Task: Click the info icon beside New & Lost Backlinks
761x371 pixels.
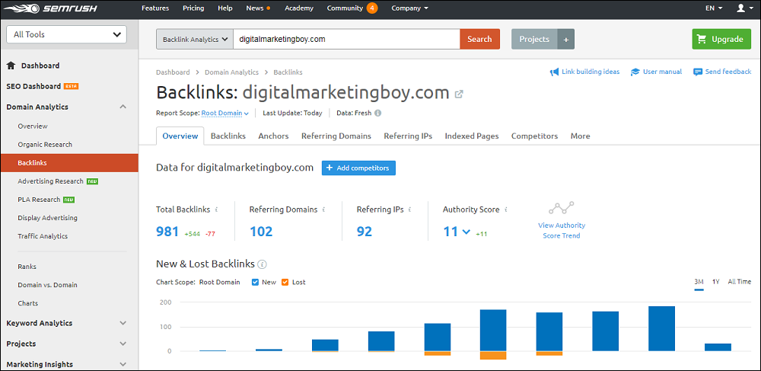Action: (262, 264)
